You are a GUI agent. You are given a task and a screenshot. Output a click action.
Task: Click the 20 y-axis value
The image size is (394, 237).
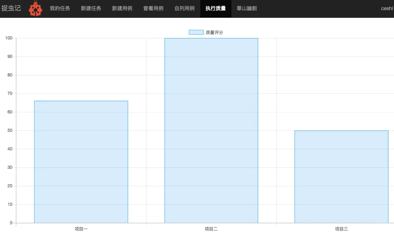[x=10, y=186]
